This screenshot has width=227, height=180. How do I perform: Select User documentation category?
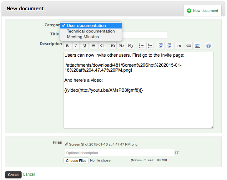[x=91, y=25]
